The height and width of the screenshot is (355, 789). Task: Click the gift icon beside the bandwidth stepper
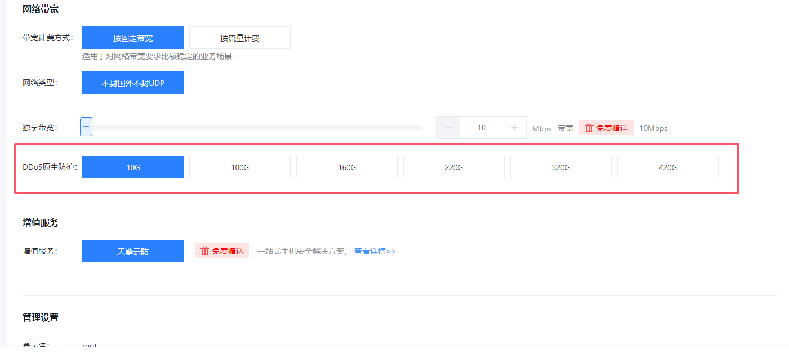589,128
